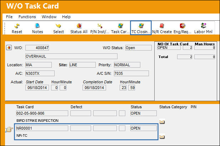The width and height of the screenshot is (220, 146).
Task: Click the Total man hours field
Action: (205, 57)
